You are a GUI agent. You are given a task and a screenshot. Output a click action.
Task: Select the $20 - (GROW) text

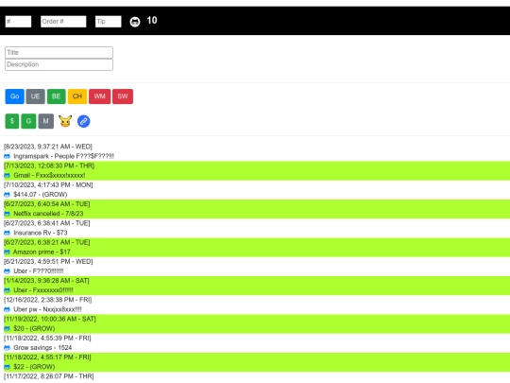tap(34, 328)
